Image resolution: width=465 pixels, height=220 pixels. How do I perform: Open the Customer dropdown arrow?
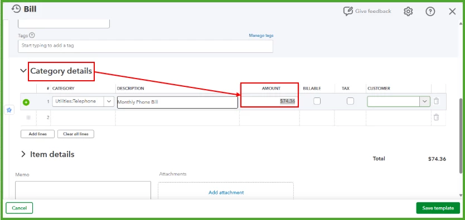tap(425, 101)
